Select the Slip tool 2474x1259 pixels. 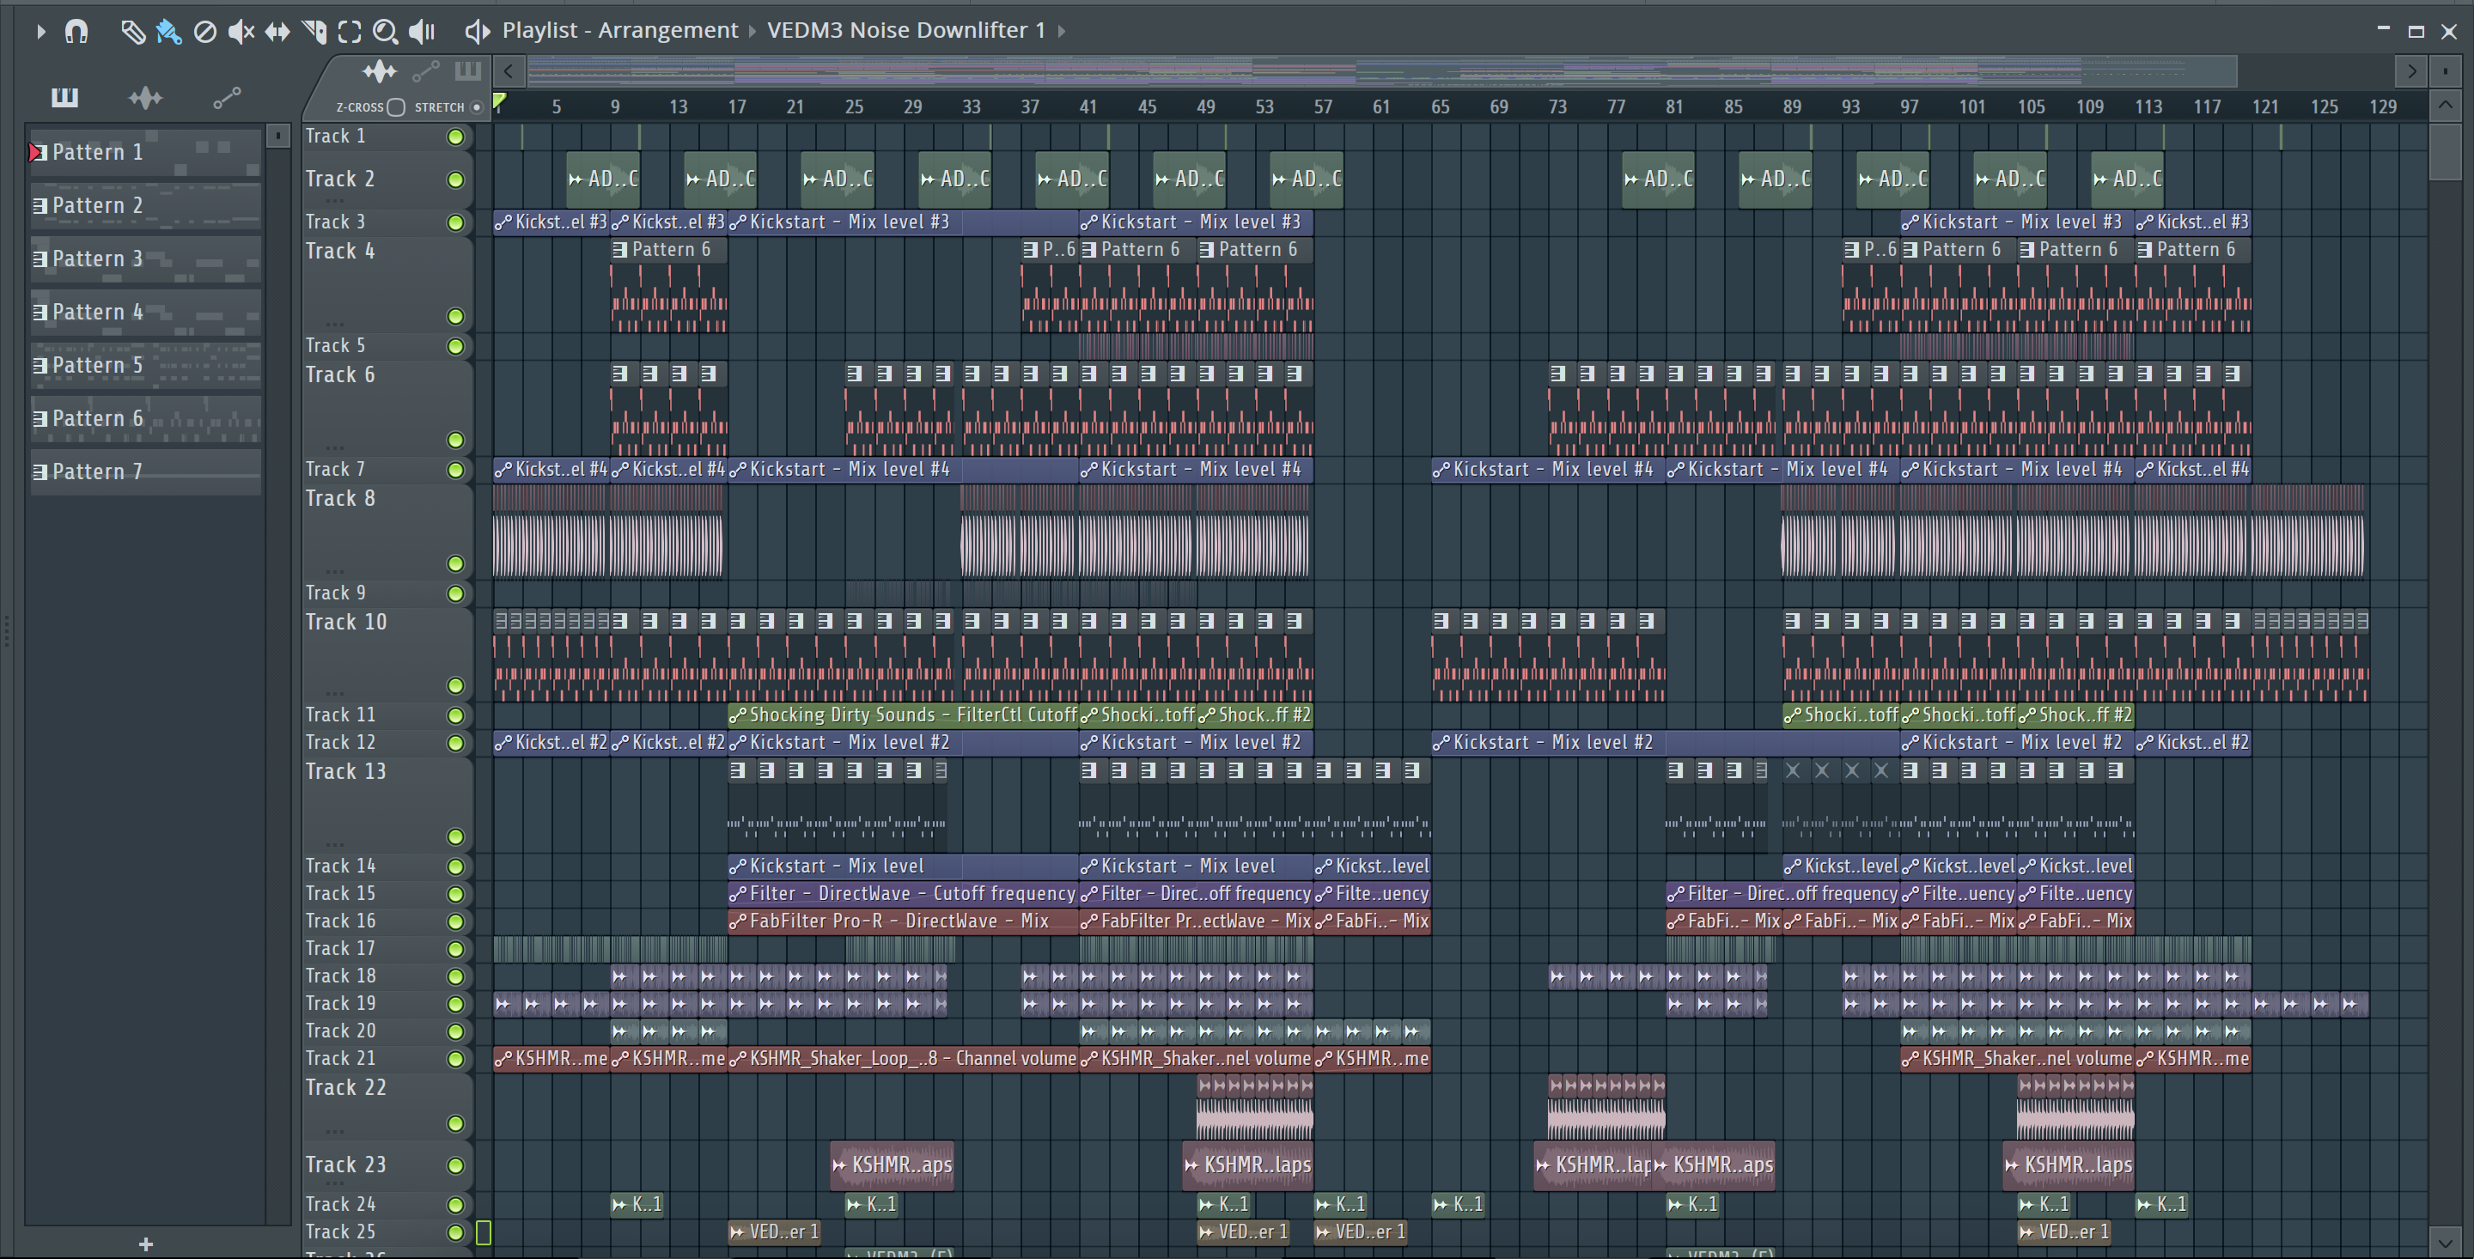coord(277,32)
